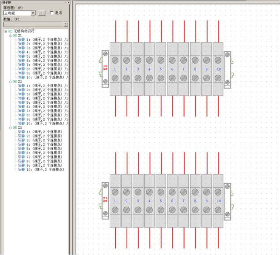Click terminal 5 icon under X1
This screenshot has height=255, width=280.
[22, 56]
